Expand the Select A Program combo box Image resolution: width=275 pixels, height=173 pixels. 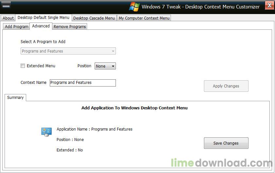tap(68, 51)
